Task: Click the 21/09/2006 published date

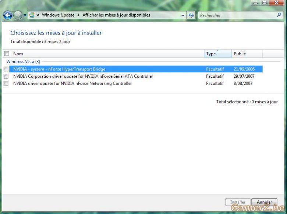Action: click(x=244, y=69)
